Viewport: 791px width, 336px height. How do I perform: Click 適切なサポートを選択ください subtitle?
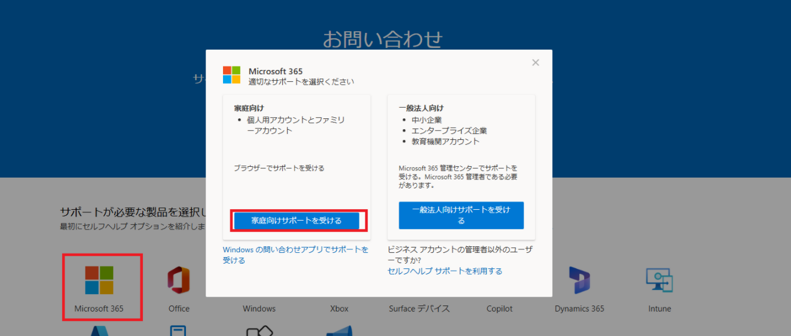[301, 82]
